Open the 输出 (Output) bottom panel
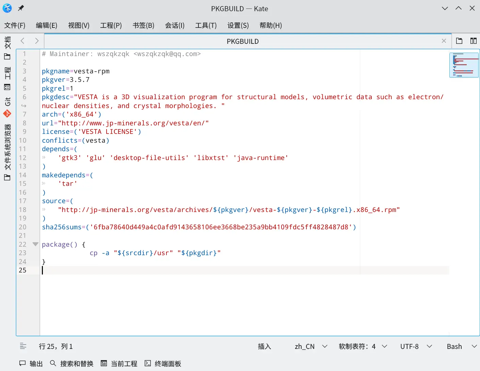Image resolution: width=480 pixels, height=371 pixels. 31,364
